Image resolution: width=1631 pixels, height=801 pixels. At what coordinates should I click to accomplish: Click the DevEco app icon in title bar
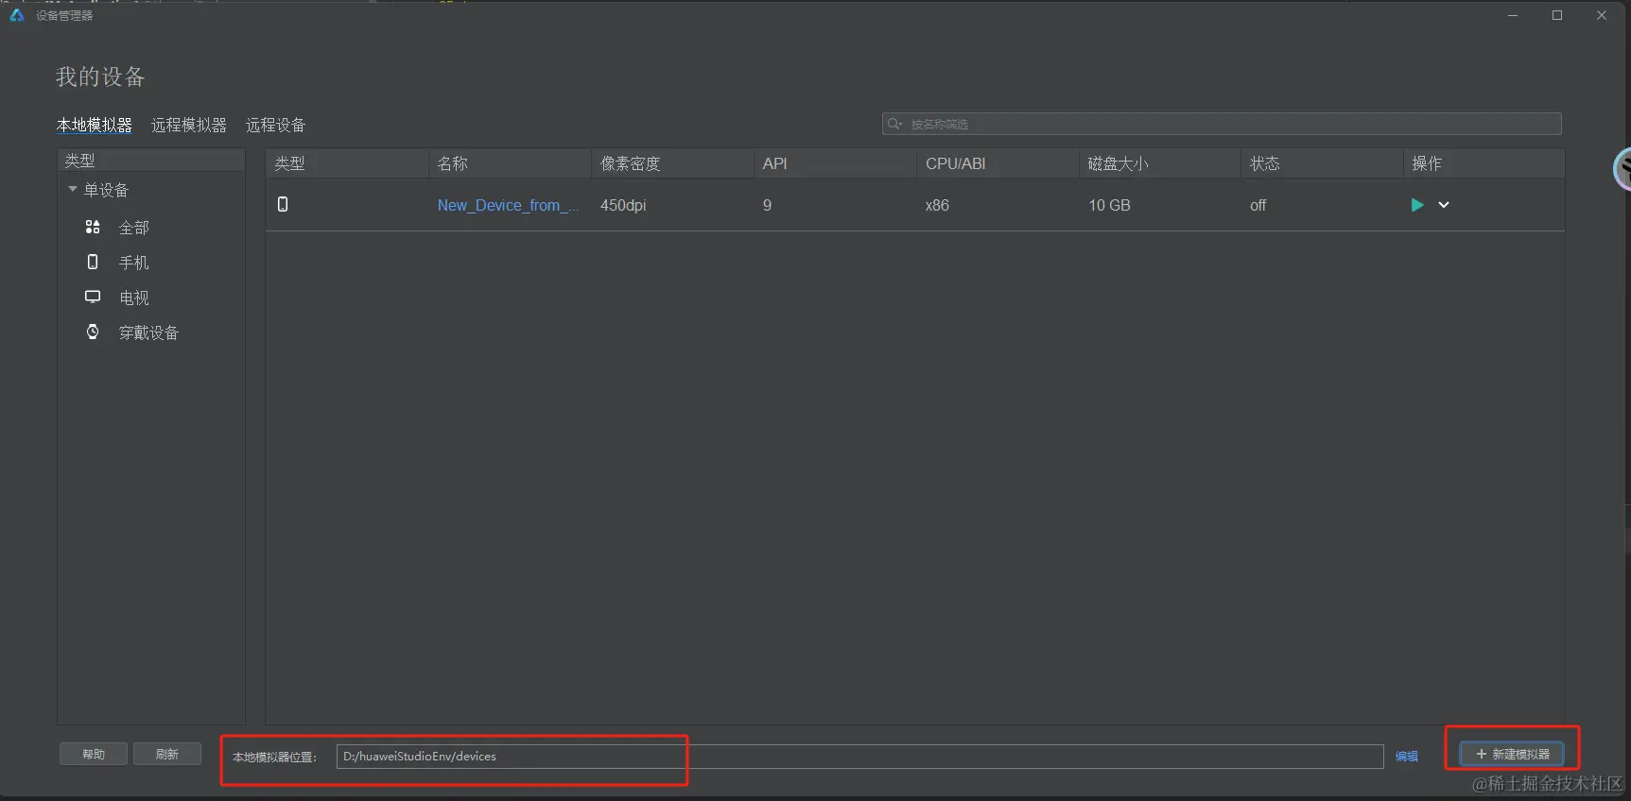click(16, 15)
